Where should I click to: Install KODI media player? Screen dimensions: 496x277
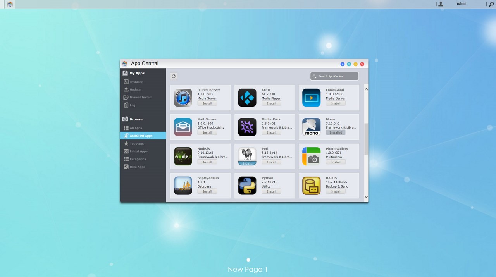click(272, 103)
